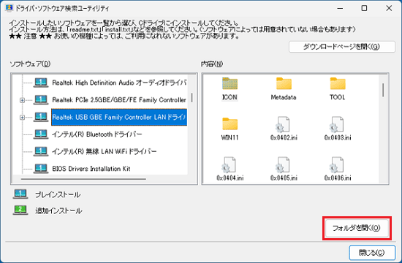This screenshot has height=263, width=402.
Task: Select the WIN11 folder
Action: [230, 124]
